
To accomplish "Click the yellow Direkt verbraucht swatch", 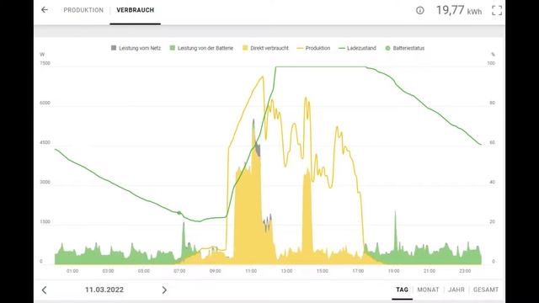I will (x=245, y=48).
